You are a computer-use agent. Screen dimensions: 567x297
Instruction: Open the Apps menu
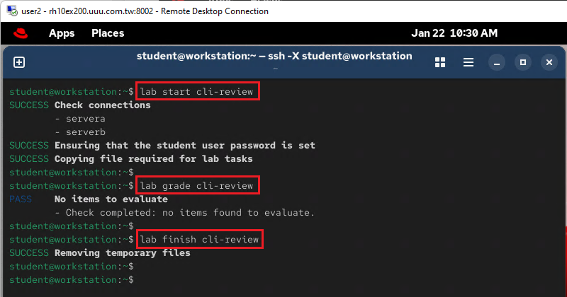point(62,33)
